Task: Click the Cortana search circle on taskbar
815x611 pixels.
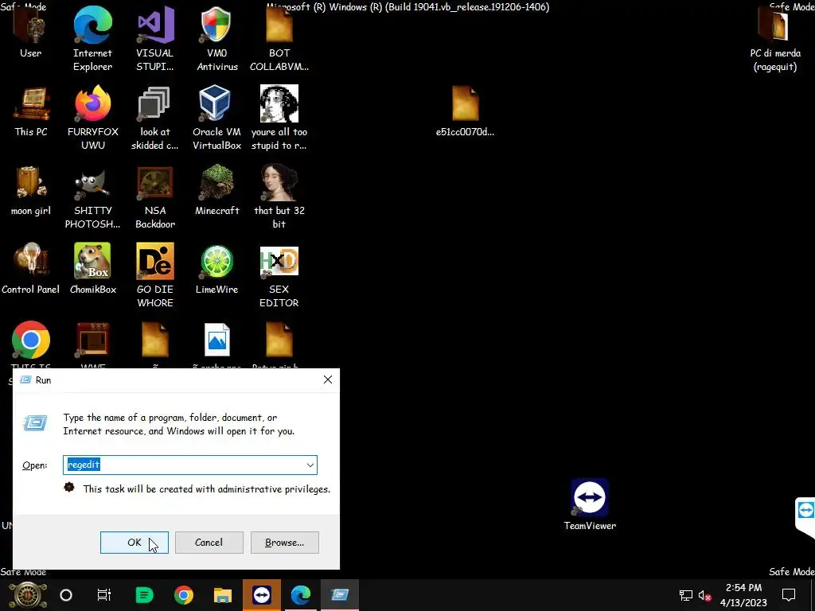Action: pos(66,595)
